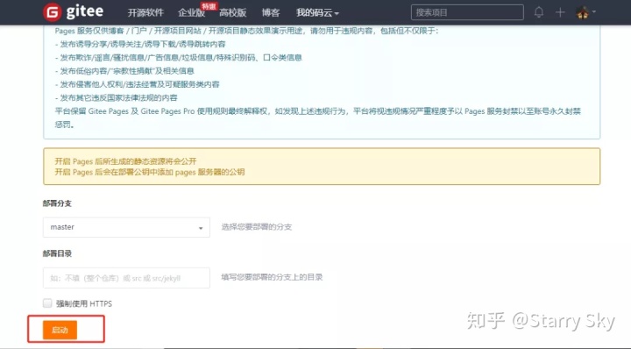Click the 开启 Pages 后所生成的静态资源将会公开 notice
Screen dimensions: 631x349
125,161
